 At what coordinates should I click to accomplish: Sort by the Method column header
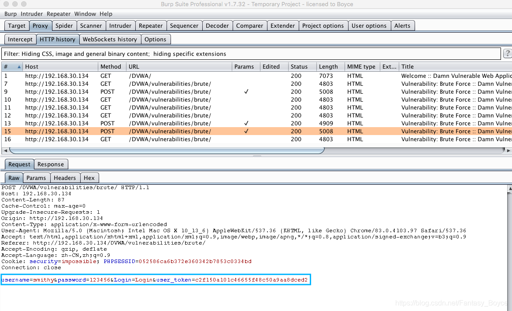pyautogui.click(x=112, y=66)
